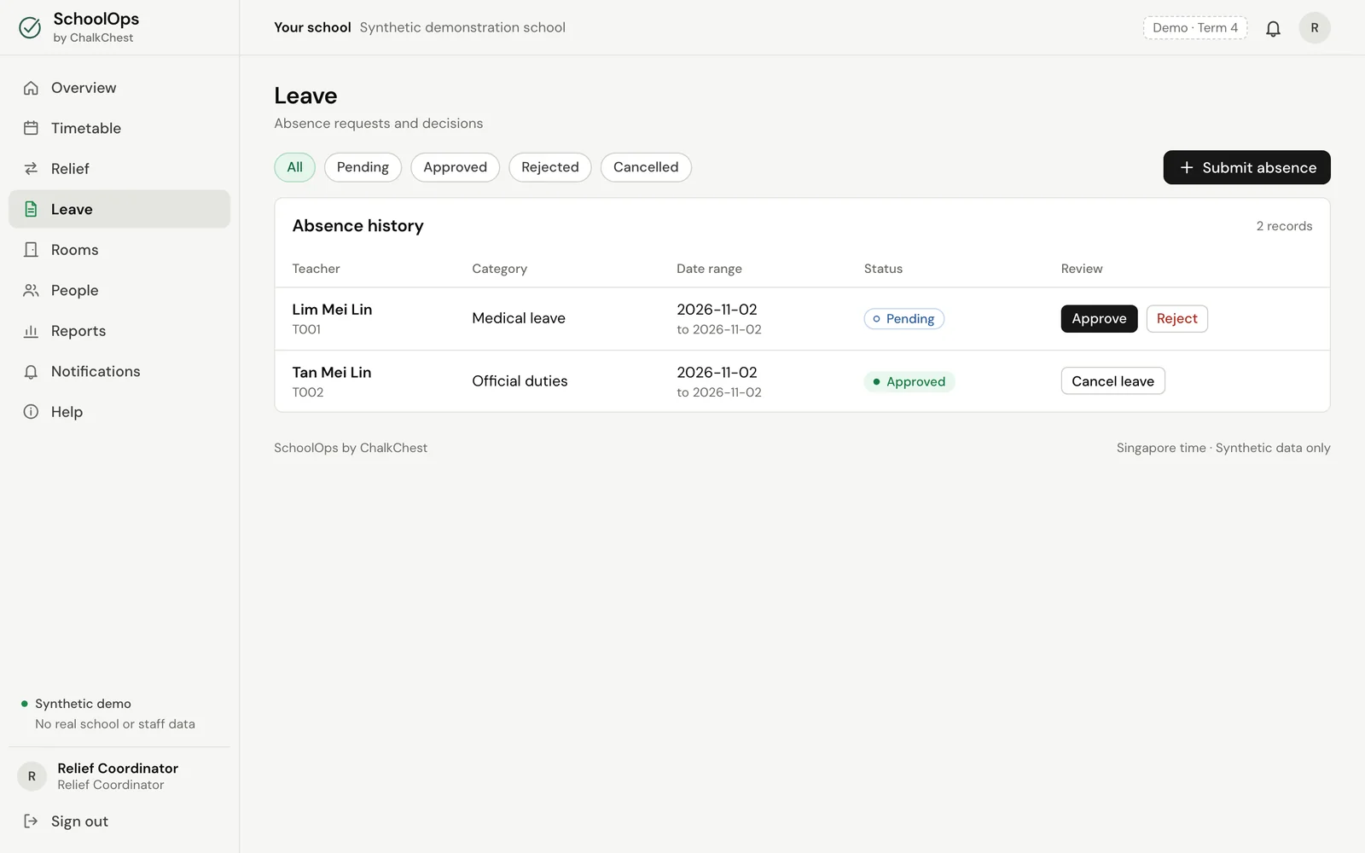Screen dimensions: 1365x853
Task: Filter absences by Cancelled
Action: click(x=646, y=167)
